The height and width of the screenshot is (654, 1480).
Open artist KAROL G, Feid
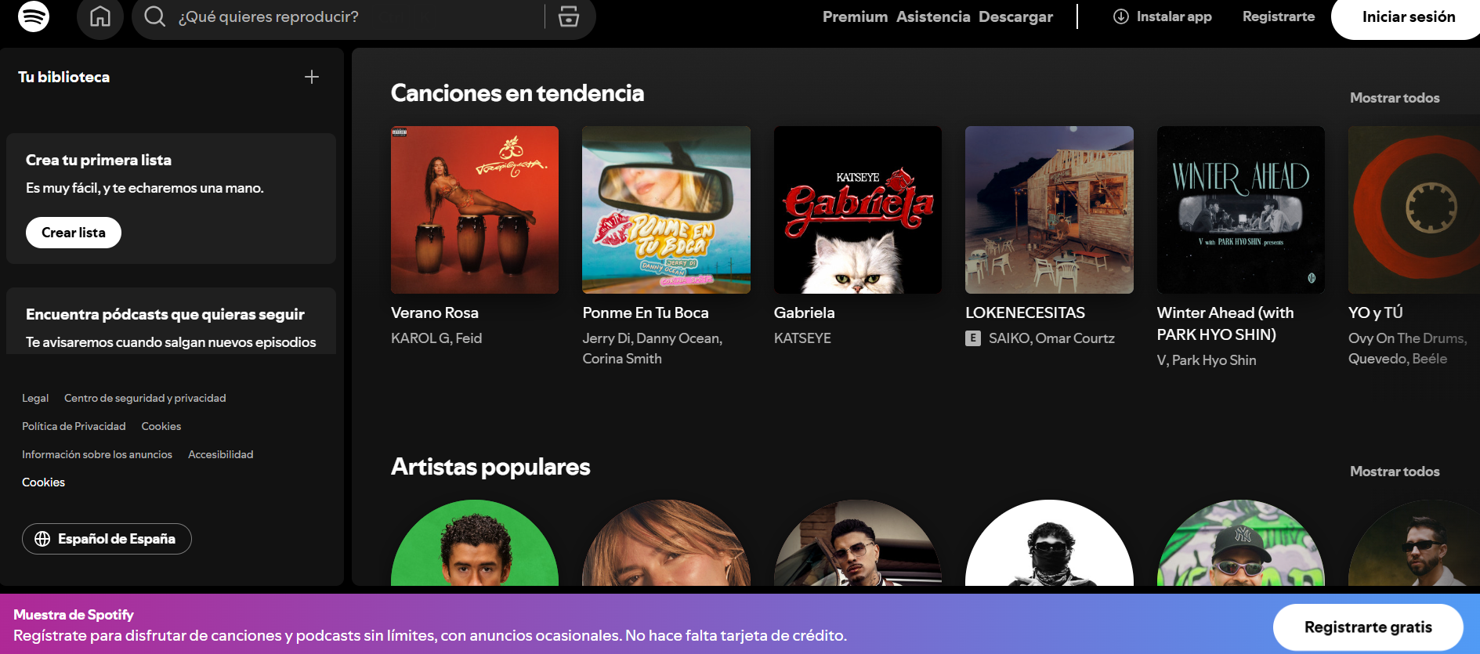point(436,338)
